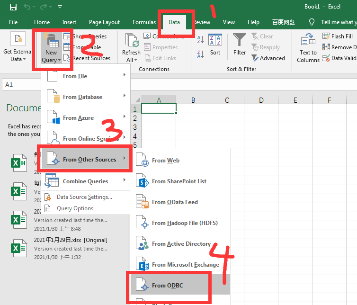Click the Redo arrow icon
The height and width of the screenshot is (305, 357).
pyautogui.click(x=43, y=7)
